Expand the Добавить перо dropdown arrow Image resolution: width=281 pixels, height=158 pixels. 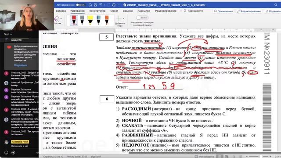[123, 18]
